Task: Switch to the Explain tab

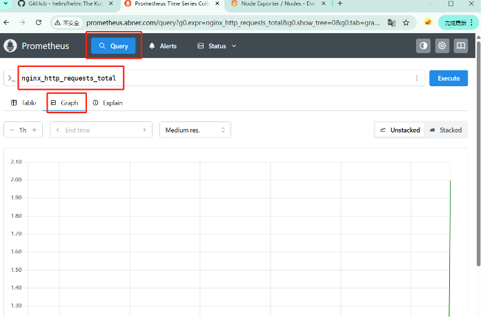Action: point(108,103)
